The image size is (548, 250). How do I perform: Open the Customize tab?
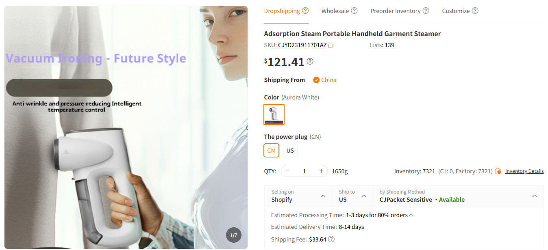(x=456, y=11)
